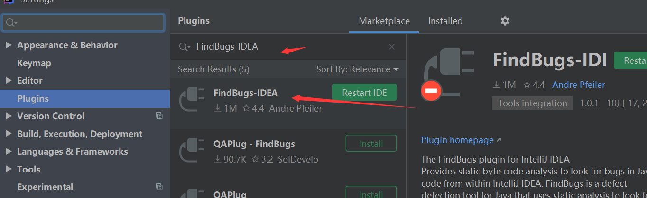Open the Sort By: Relevance dropdown

[x=357, y=69]
